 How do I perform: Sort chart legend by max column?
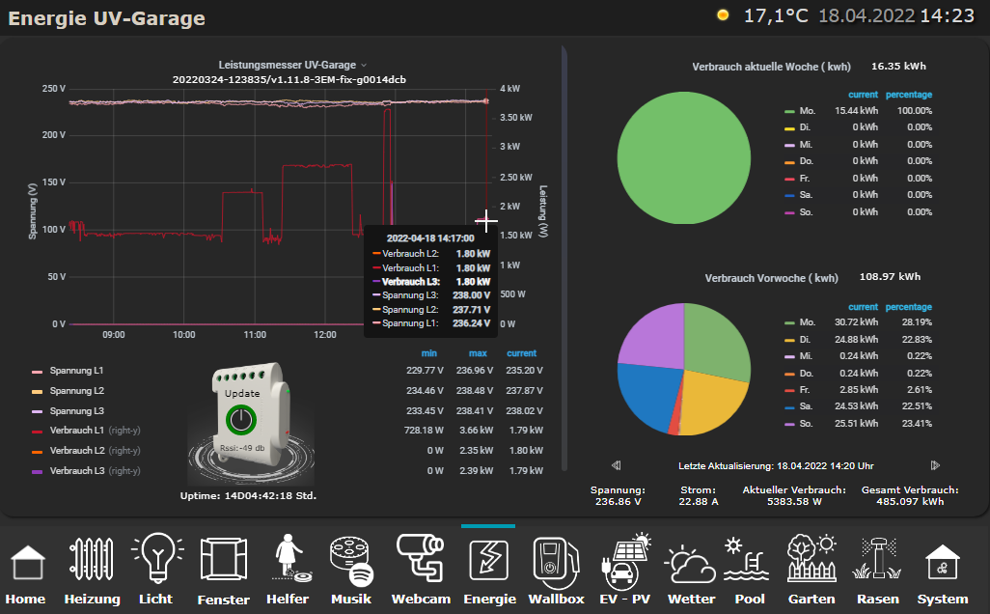click(477, 353)
